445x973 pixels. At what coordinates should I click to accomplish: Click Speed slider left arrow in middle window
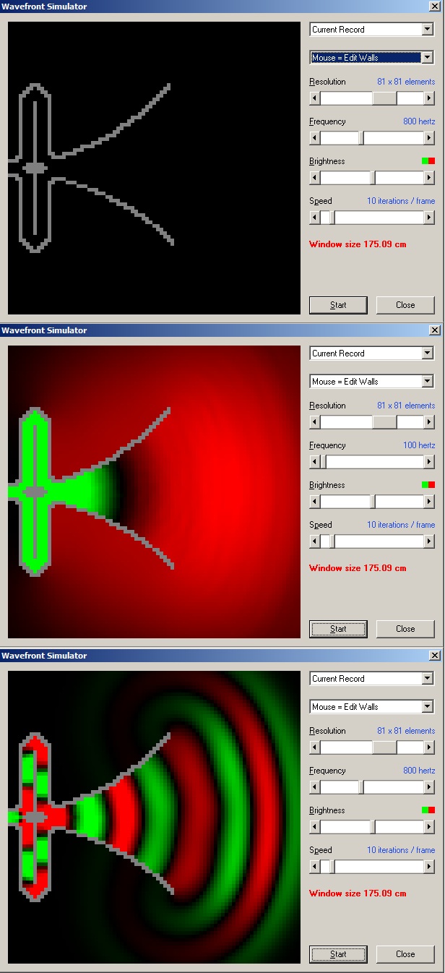click(315, 541)
